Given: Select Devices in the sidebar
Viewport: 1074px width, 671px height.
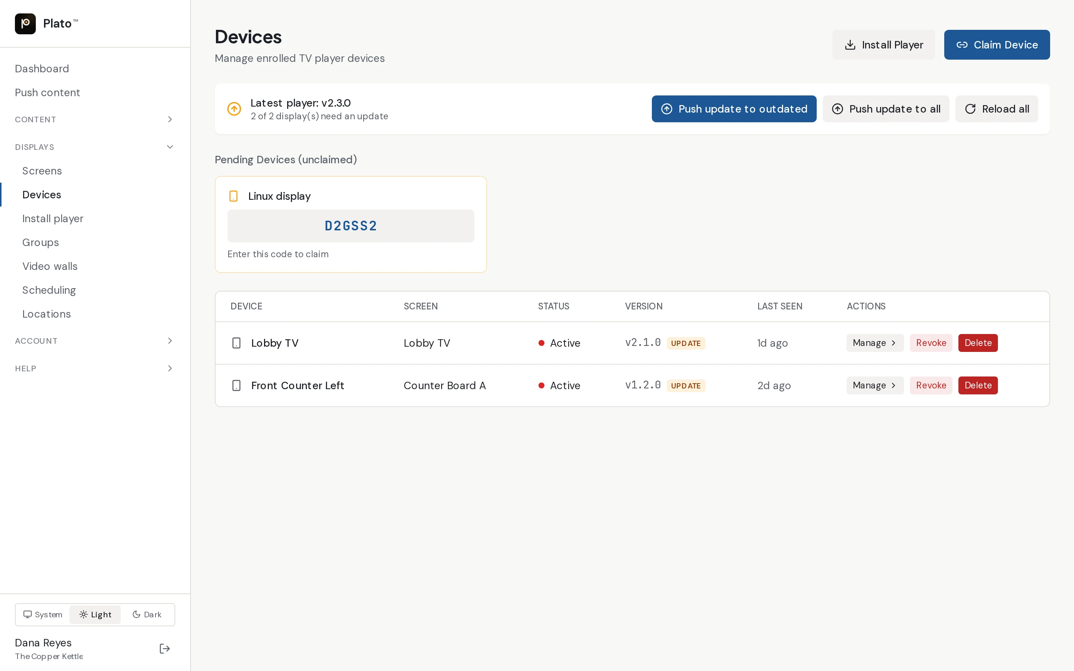Looking at the screenshot, I should (x=95, y=195).
